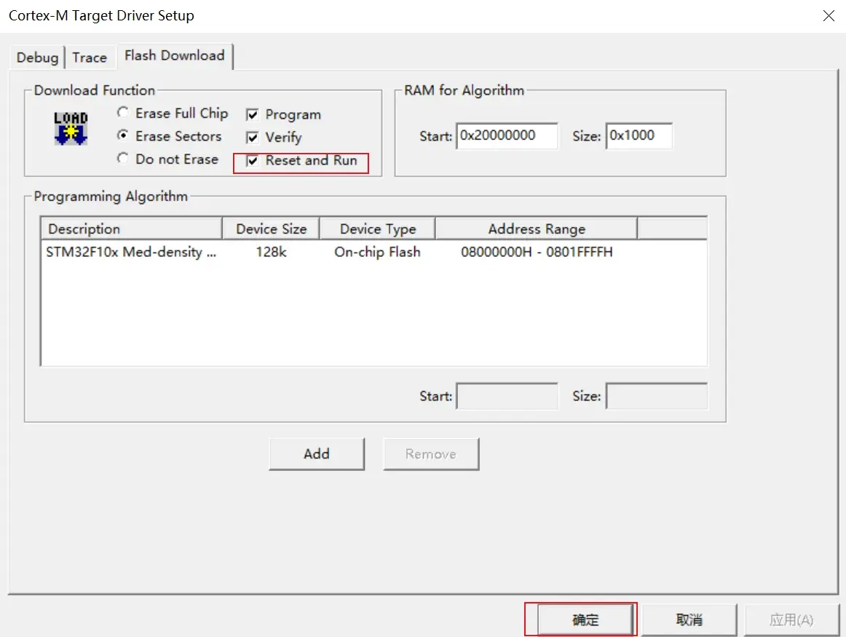
Task: Disable Reset and Run checkbox
Action: click(x=252, y=161)
